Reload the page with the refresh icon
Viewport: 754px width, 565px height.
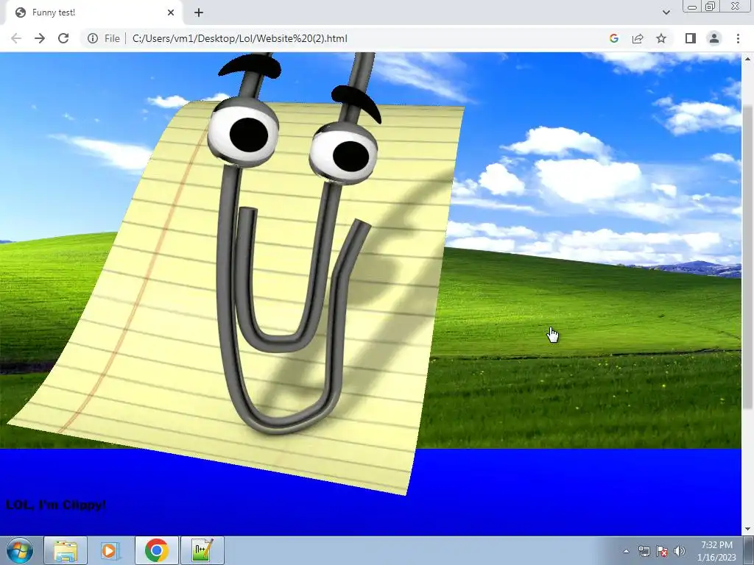[63, 38]
